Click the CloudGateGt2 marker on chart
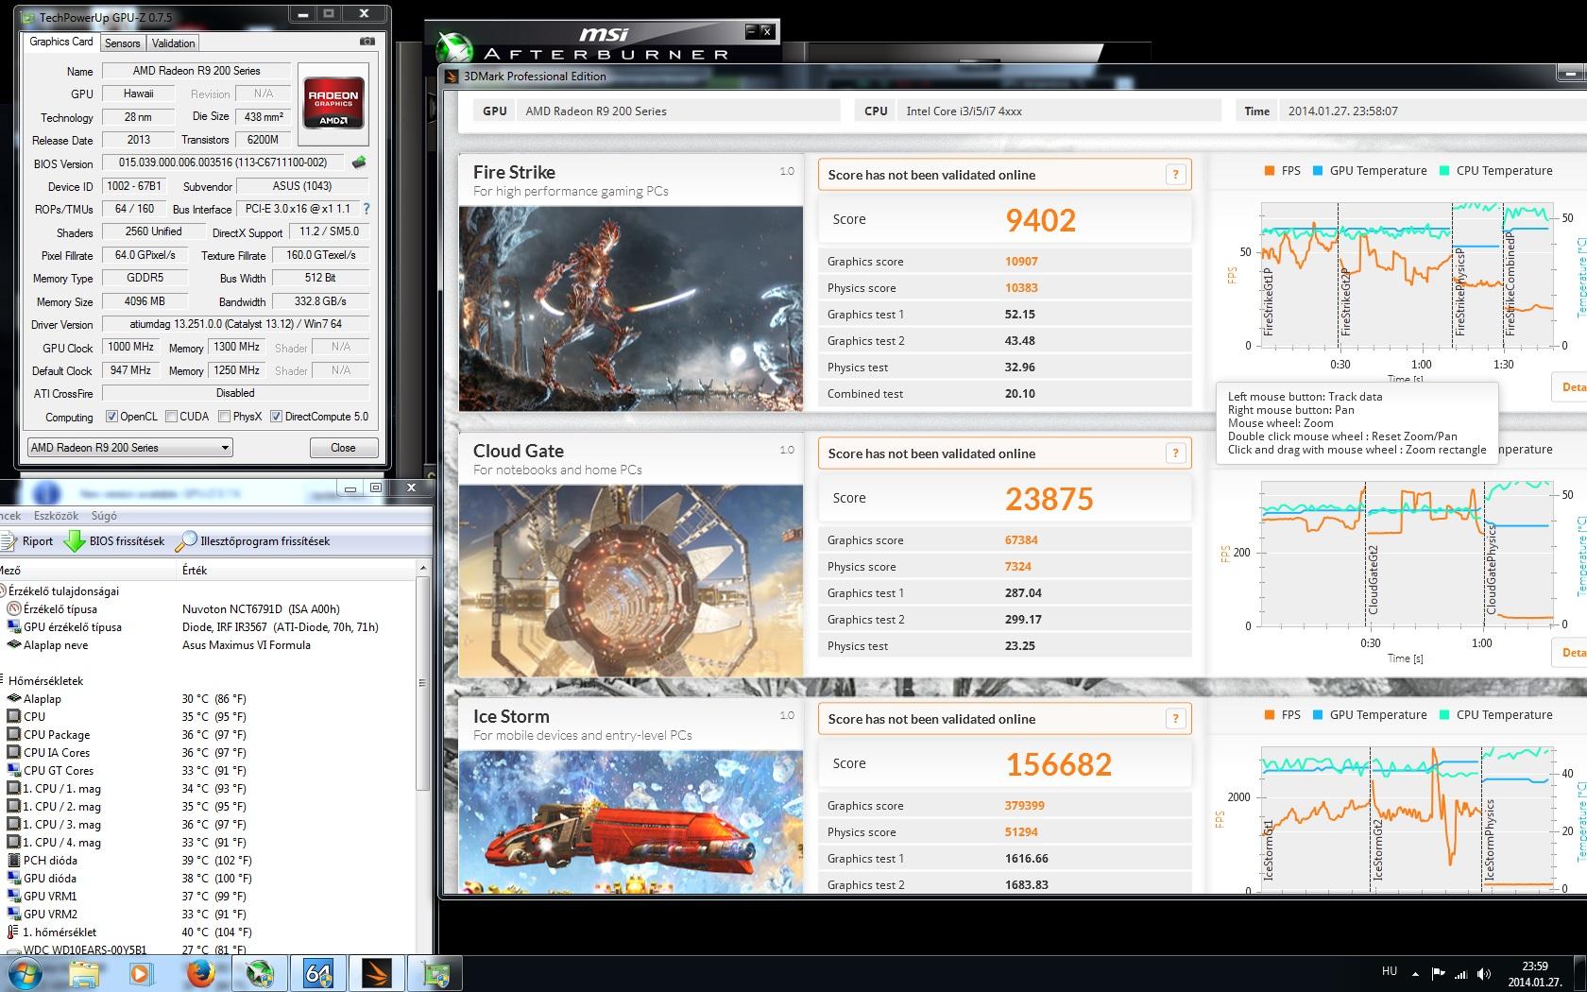1587x992 pixels. (x=1373, y=579)
